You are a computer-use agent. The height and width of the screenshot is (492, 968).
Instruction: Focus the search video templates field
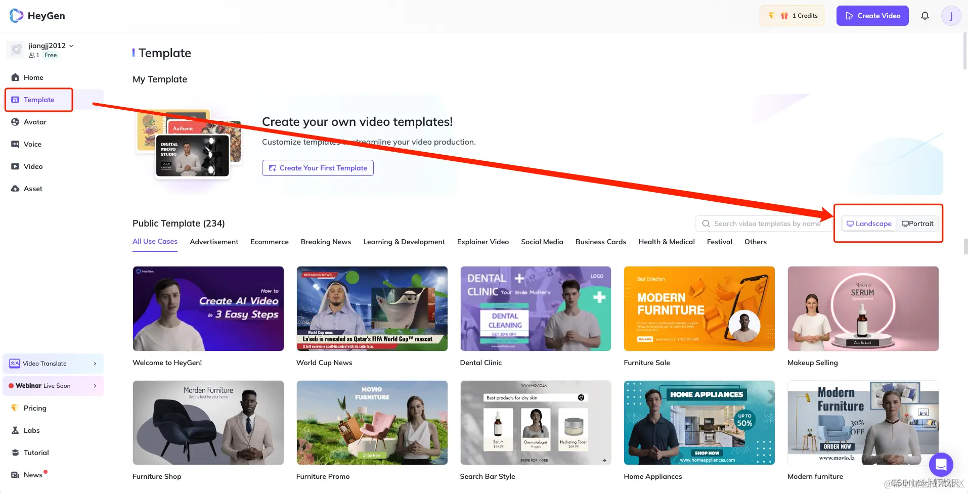764,223
